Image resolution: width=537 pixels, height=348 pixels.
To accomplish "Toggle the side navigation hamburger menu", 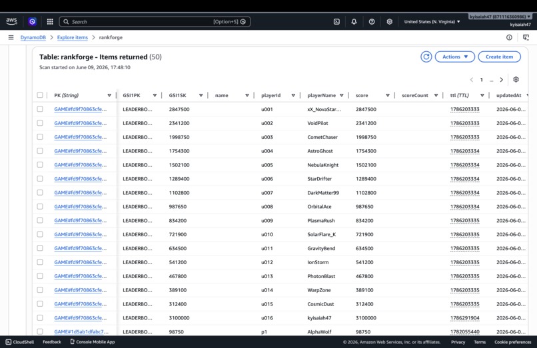I will point(11,37).
